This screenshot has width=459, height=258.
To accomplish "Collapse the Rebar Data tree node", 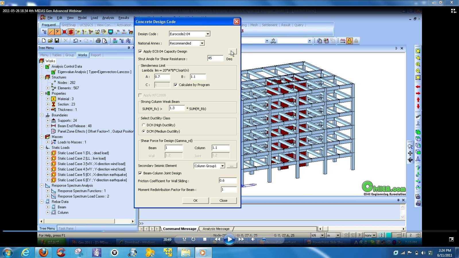I will (x=42, y=202).
